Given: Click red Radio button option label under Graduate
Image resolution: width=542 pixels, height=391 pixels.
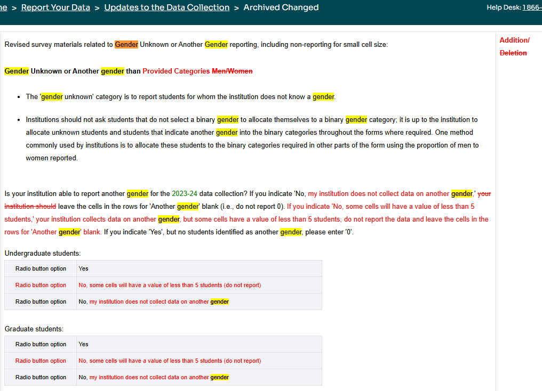Looking at the screenshot, I should click(41, 361).
